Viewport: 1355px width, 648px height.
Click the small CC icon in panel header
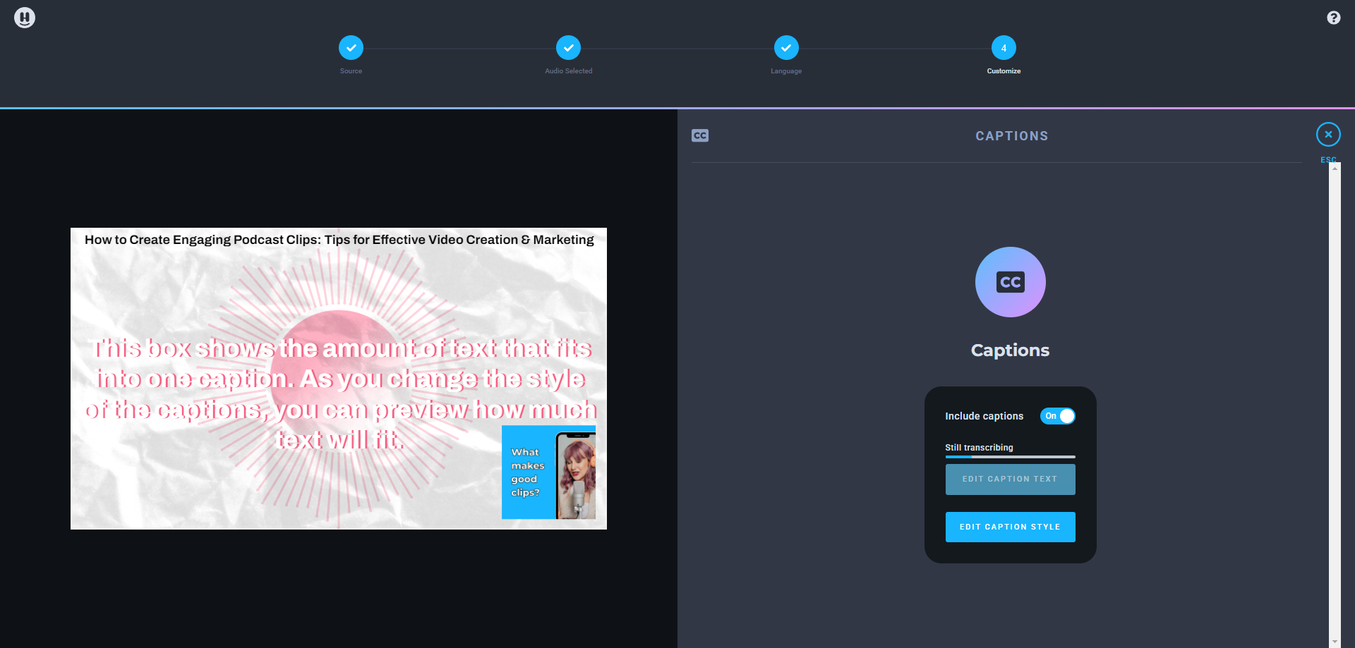700,135
